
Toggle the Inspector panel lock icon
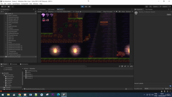point(169,9)
